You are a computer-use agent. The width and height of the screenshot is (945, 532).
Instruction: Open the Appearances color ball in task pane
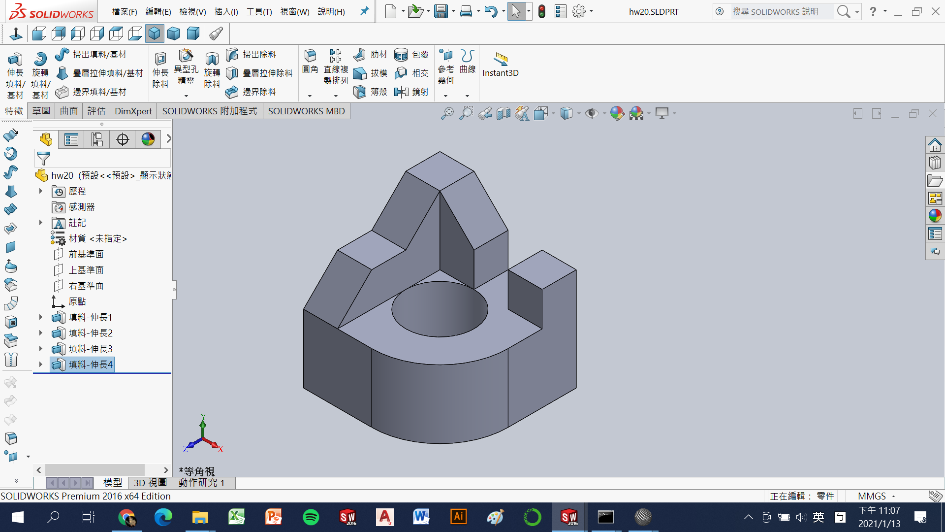pos(935,216)
